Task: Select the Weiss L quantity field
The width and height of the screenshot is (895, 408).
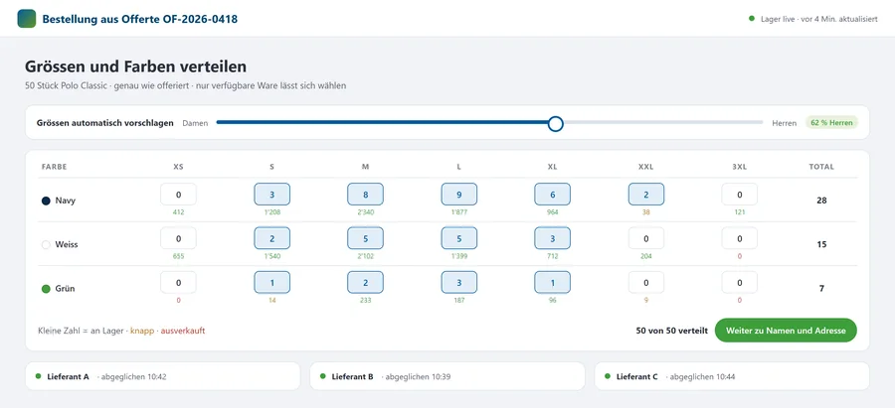Action: [458, 238]
